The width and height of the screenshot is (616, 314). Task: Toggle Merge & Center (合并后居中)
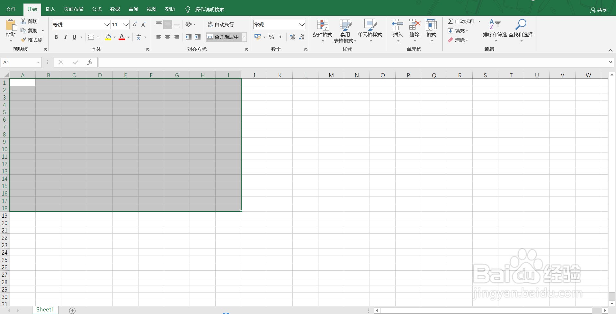coord(223,37)
